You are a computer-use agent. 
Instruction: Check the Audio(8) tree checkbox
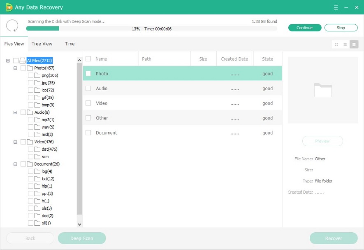(23, 112)
